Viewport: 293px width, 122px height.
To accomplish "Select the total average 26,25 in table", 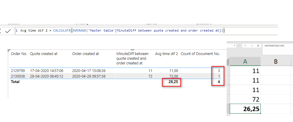I will pos(173,82).
